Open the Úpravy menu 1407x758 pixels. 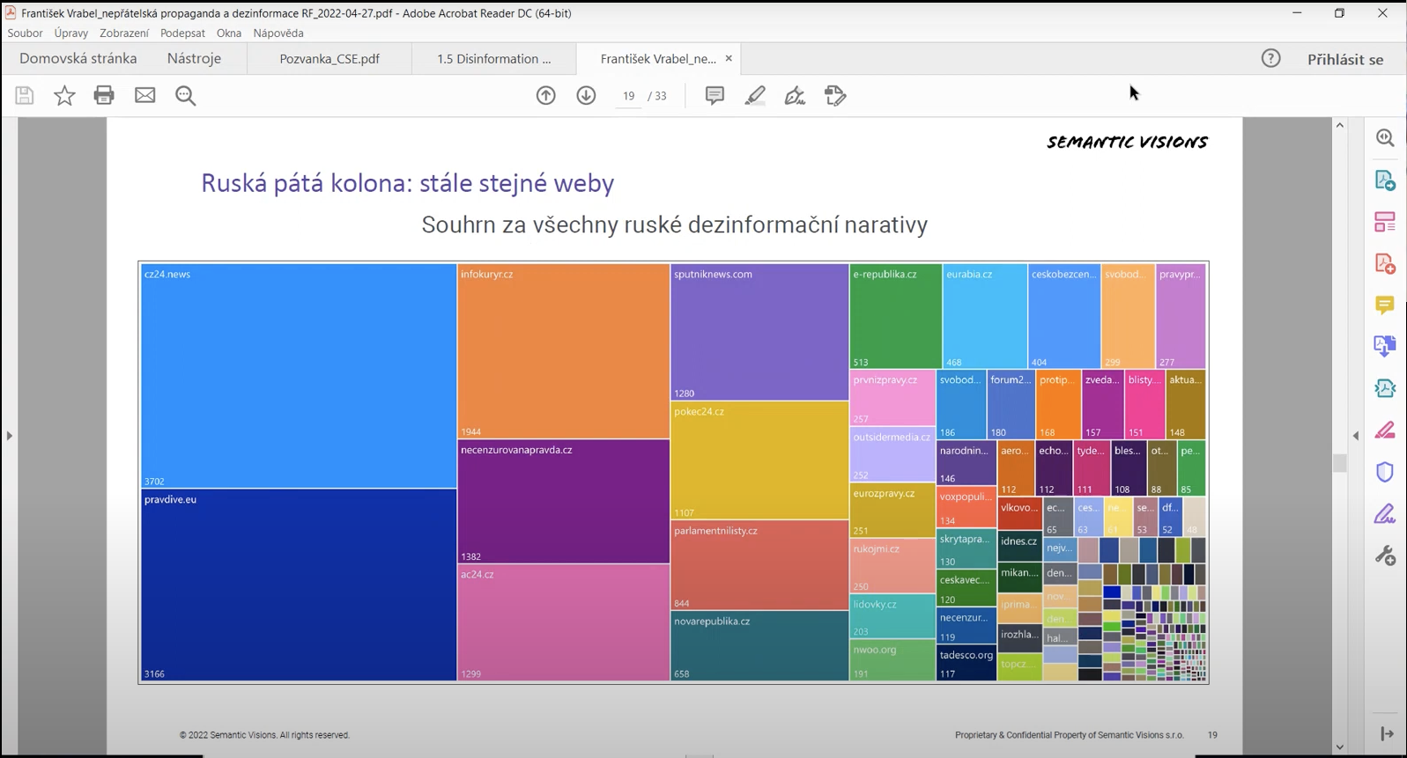tap(70, 33)
